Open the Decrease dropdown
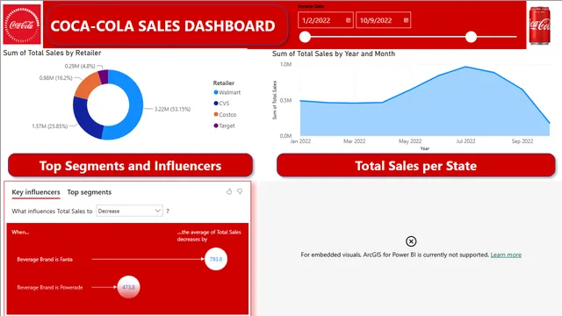 pos(129,211)
